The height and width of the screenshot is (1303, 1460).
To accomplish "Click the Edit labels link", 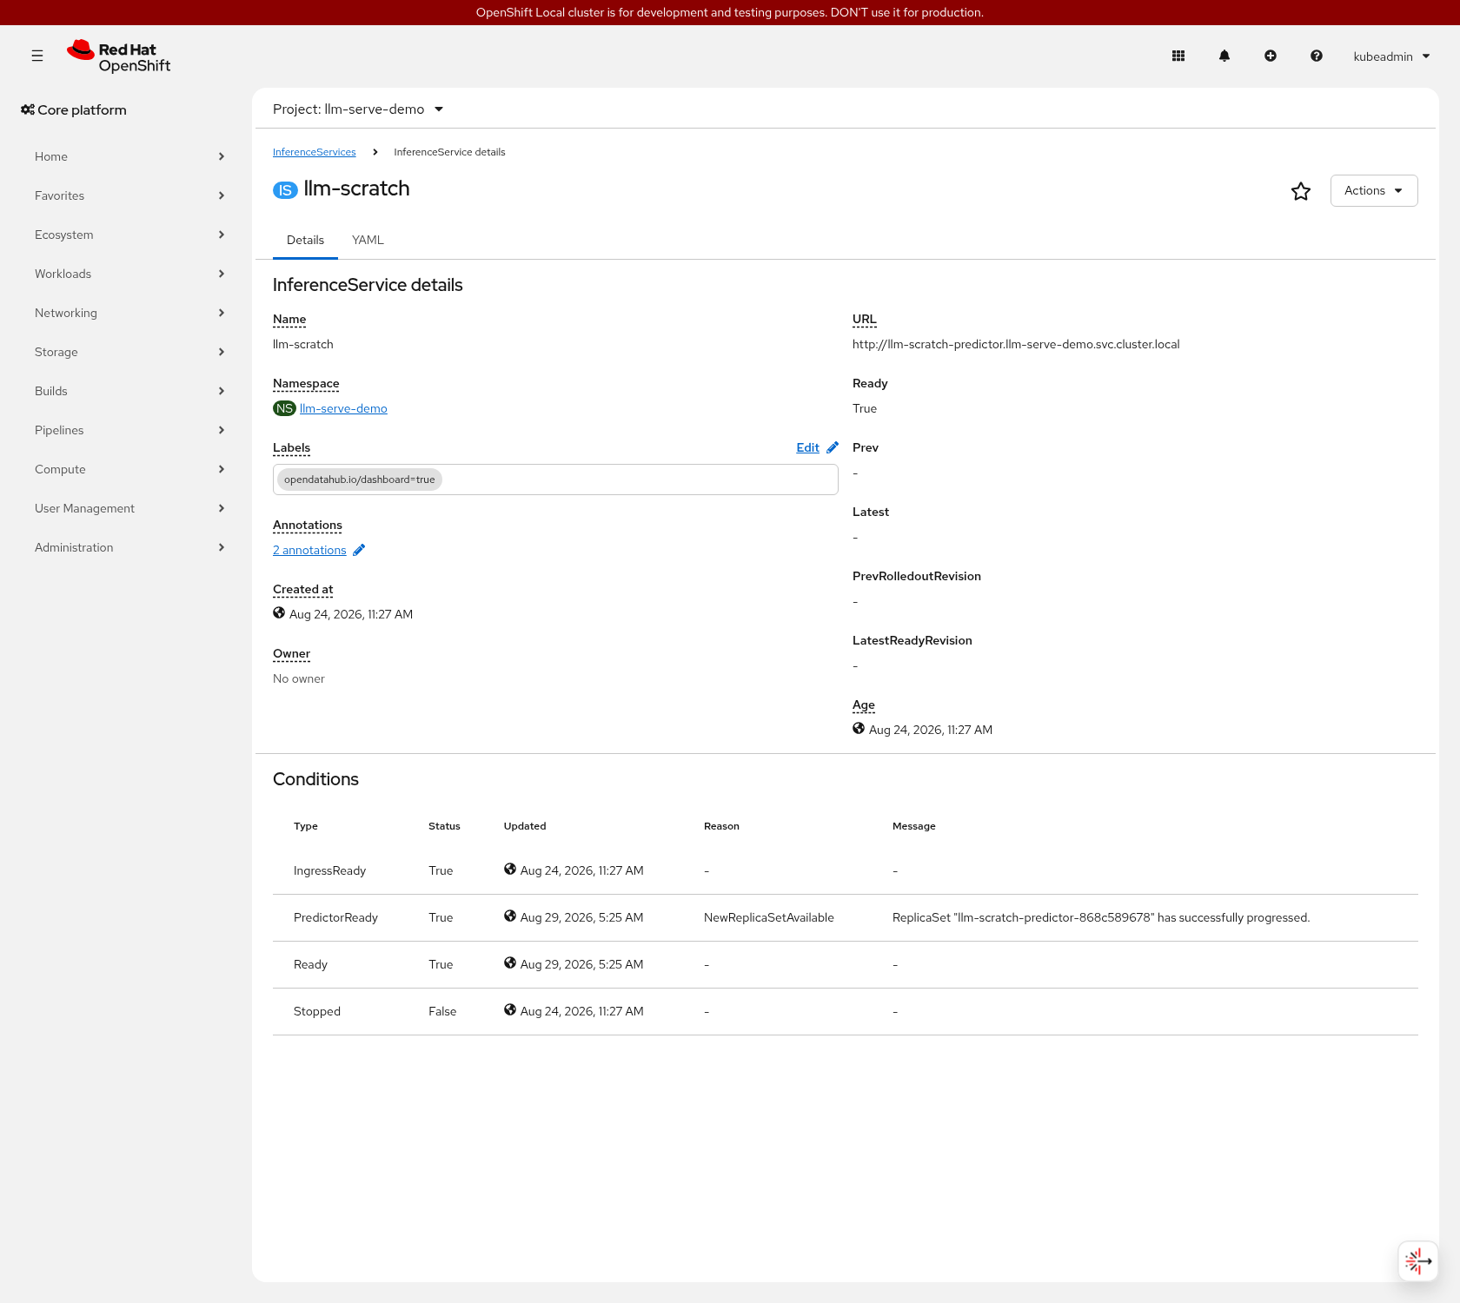I will coord(807,447).
